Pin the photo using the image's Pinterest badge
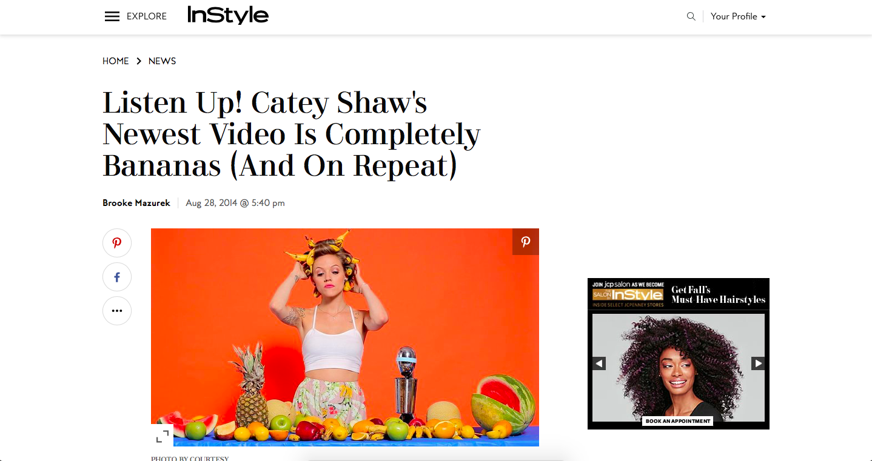The width and height of the screenshot is (872, 461). 526,242
